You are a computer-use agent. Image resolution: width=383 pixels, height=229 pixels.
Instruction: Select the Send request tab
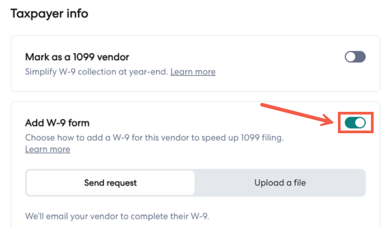[110, 183]
